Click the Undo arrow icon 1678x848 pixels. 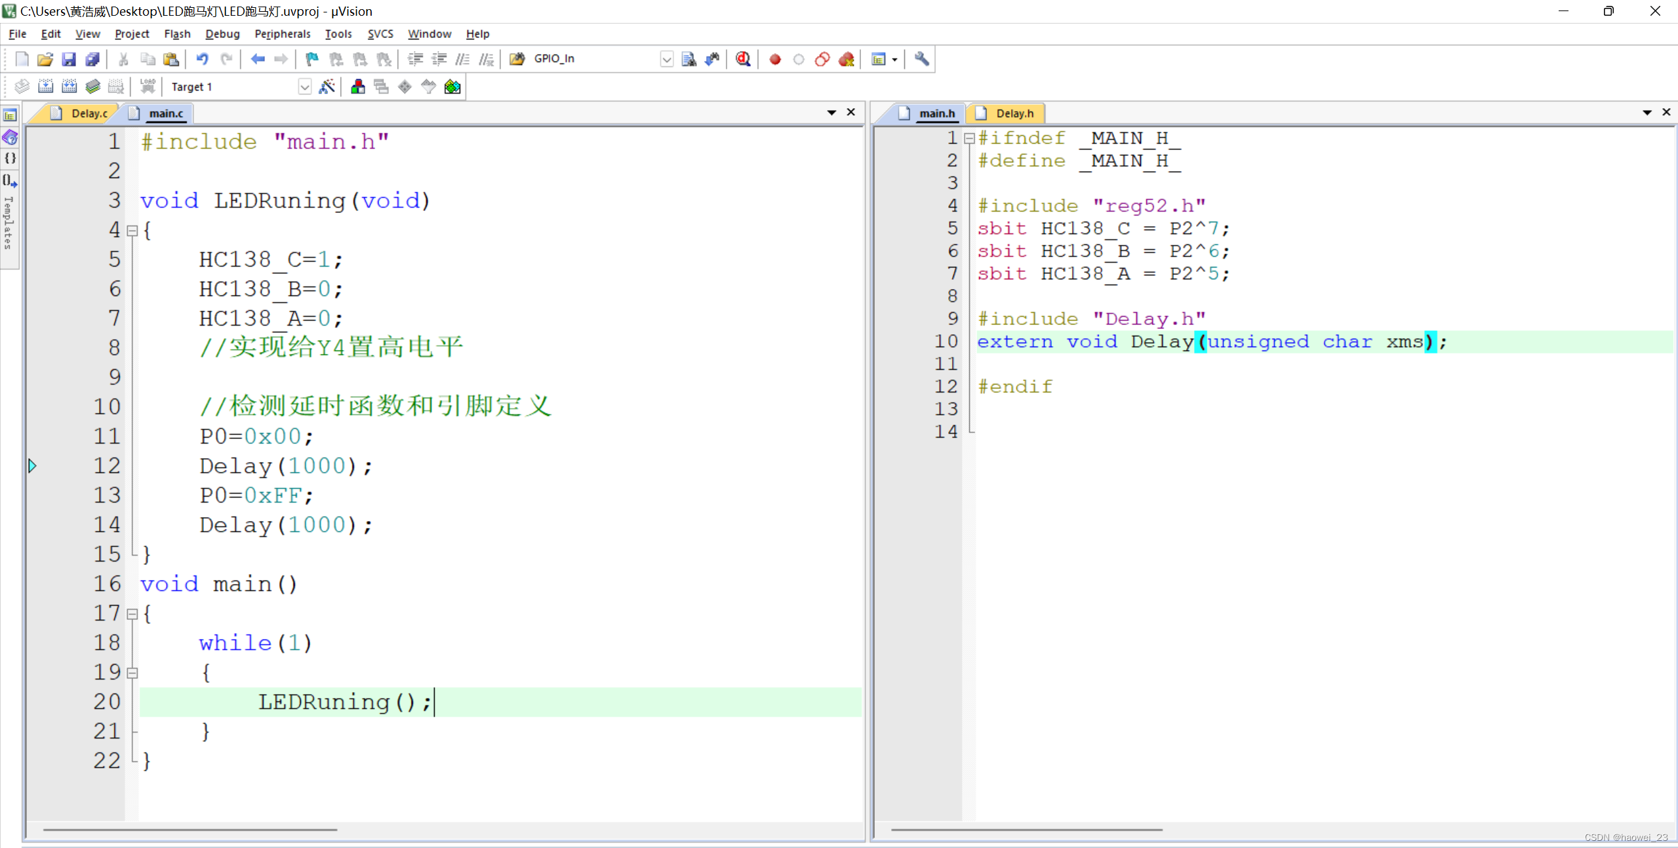tap(202, 59)
